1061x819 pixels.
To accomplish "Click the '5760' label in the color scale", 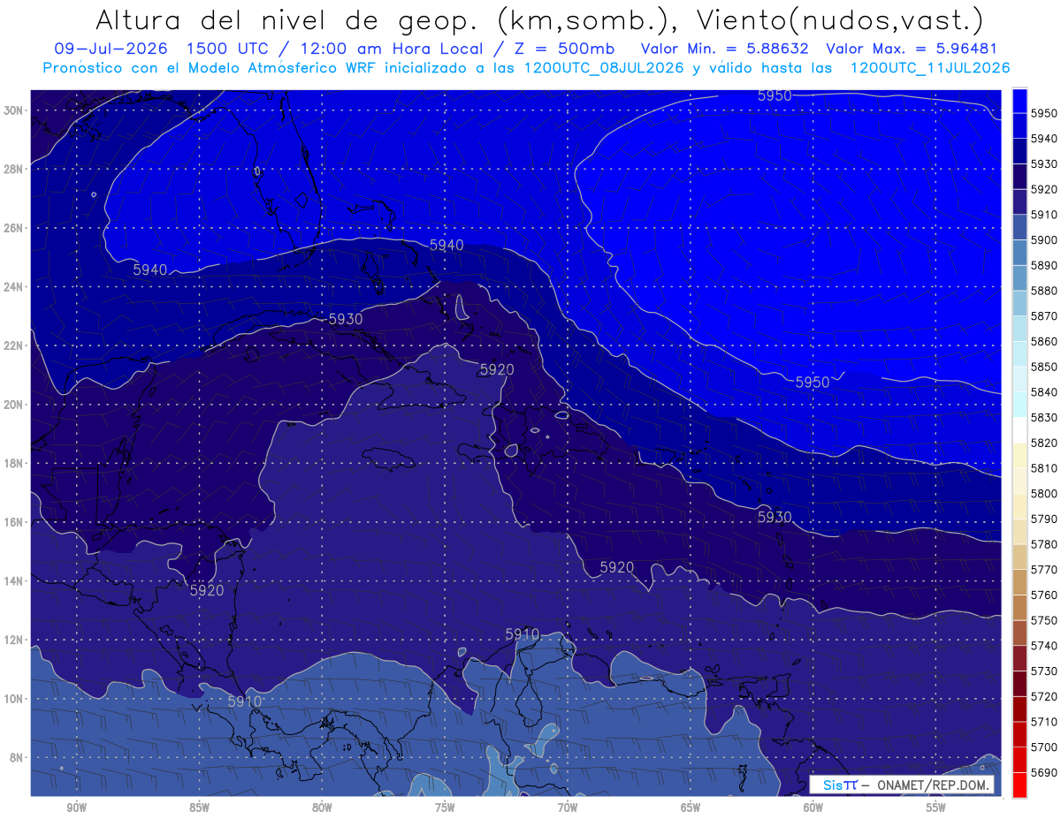I will (x=1044, y=595).
